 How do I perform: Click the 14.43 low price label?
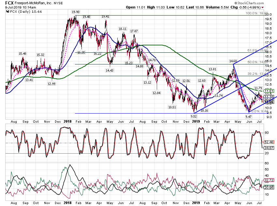coord(109,71)
